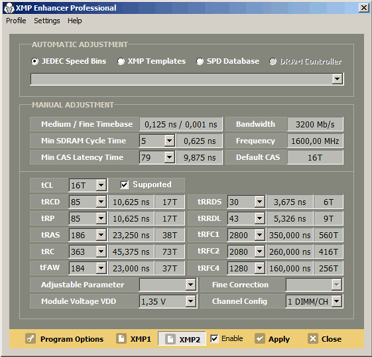The height and width of the screenshot is (357, 372).
Task: Expand the Adjustable Parameter dropdown
Action: [191, 285]
